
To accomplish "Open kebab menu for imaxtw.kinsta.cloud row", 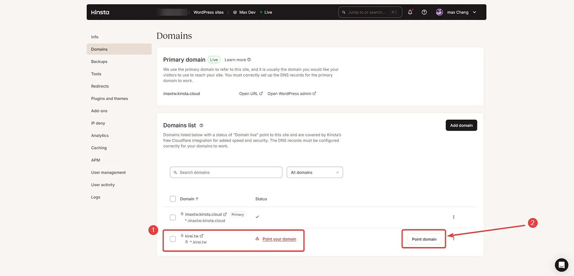I will coord(453,217).
